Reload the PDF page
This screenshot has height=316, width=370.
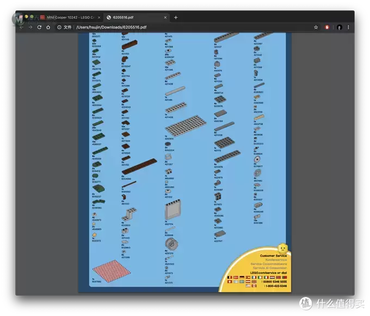pos(39,27)
